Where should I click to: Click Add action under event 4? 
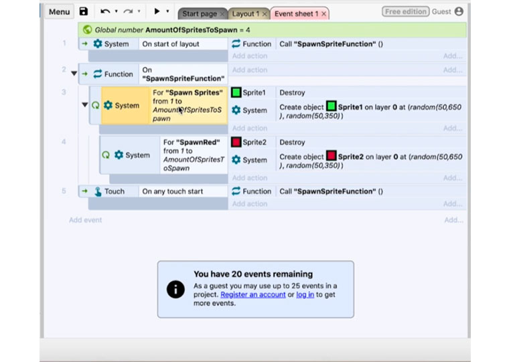pyautogui.click(x=250, y=178)
